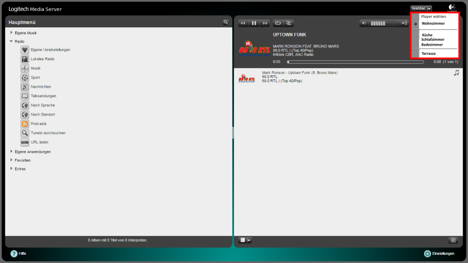Click URL laden text label
Image resolution: width=468 pixels, height=263 pixels.
[x=39, y=142]
